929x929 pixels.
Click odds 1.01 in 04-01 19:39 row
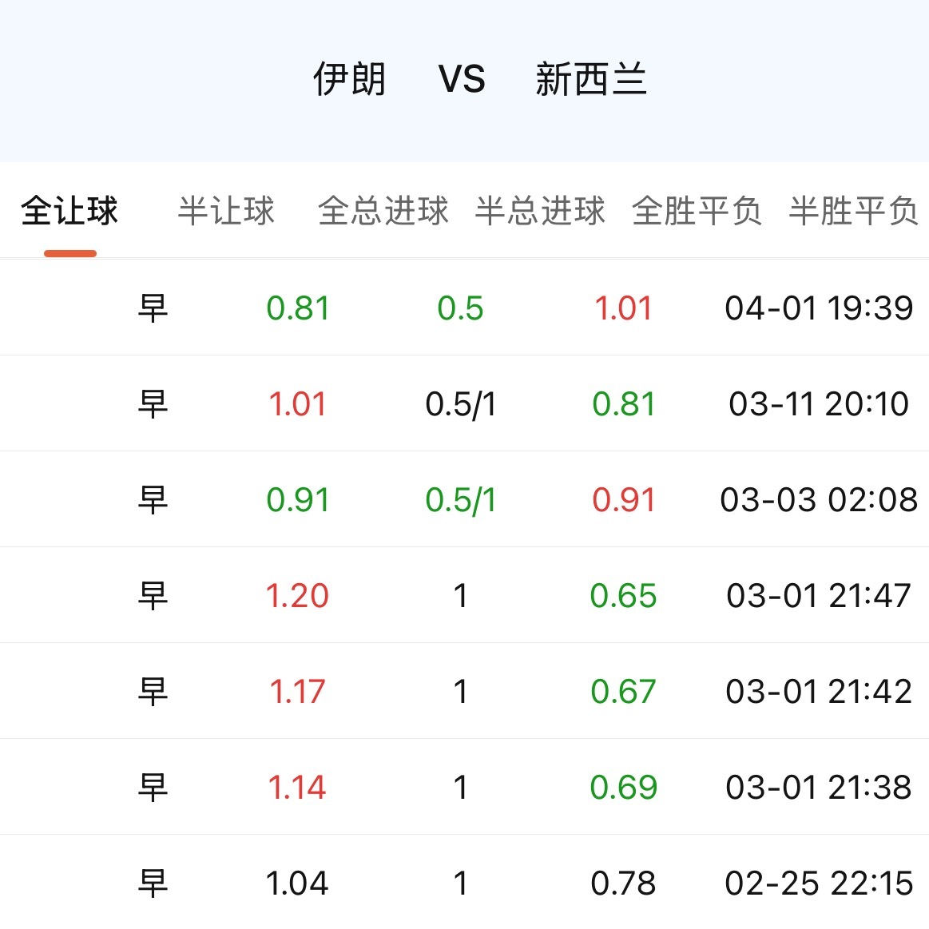pos(623,308)
